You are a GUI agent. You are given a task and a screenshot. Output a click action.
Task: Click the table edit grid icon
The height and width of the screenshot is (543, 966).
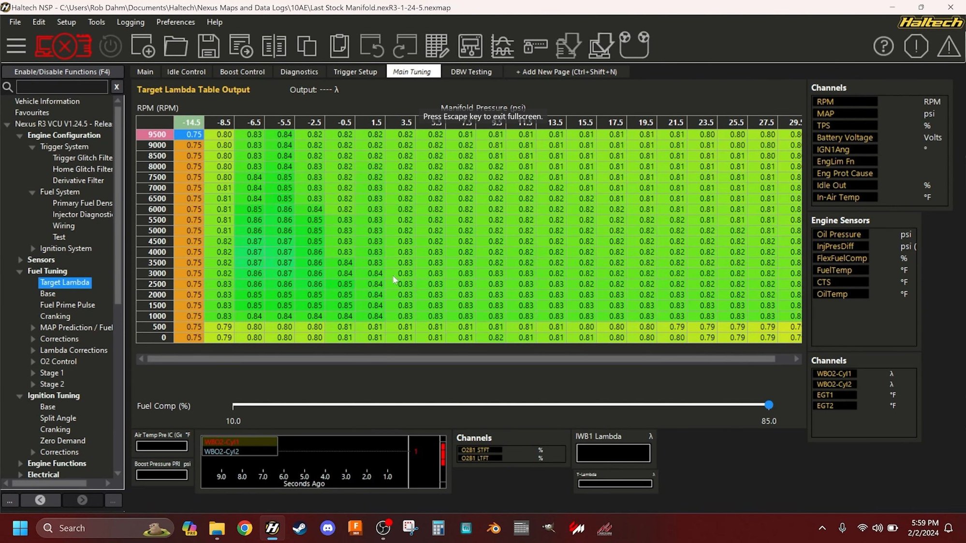(x=437, y=46)
